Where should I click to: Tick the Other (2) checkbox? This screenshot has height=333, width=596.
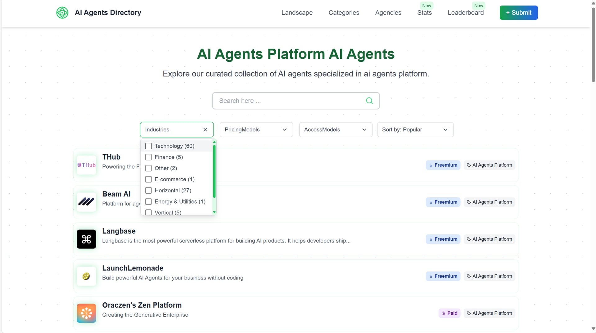click(148, 168)
